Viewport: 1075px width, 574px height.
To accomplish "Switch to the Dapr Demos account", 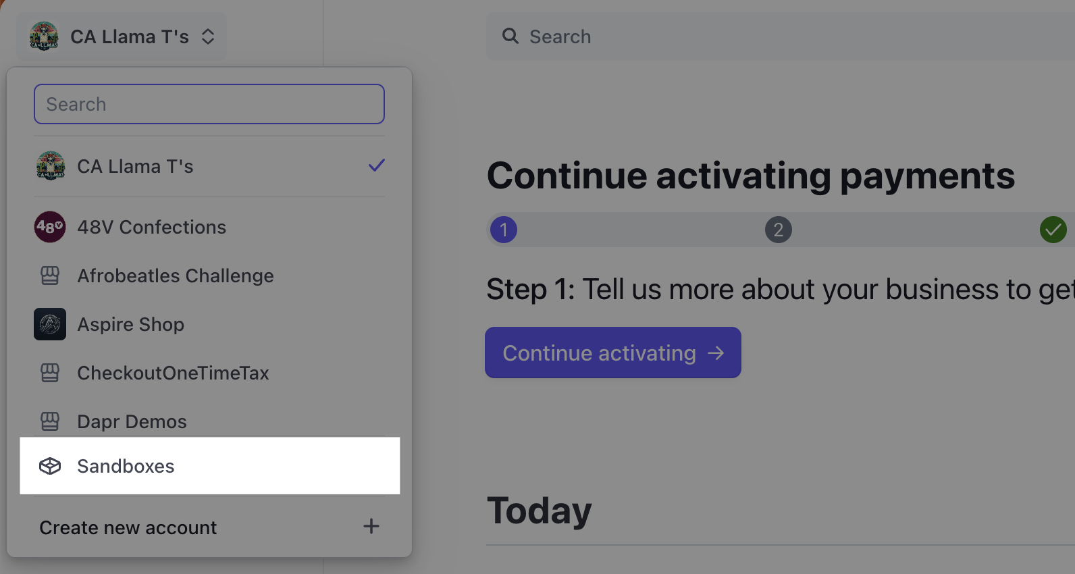I will pyautogui.click(x=132, y=421).
